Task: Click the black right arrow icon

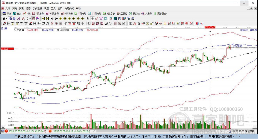Action: point(56,19)
